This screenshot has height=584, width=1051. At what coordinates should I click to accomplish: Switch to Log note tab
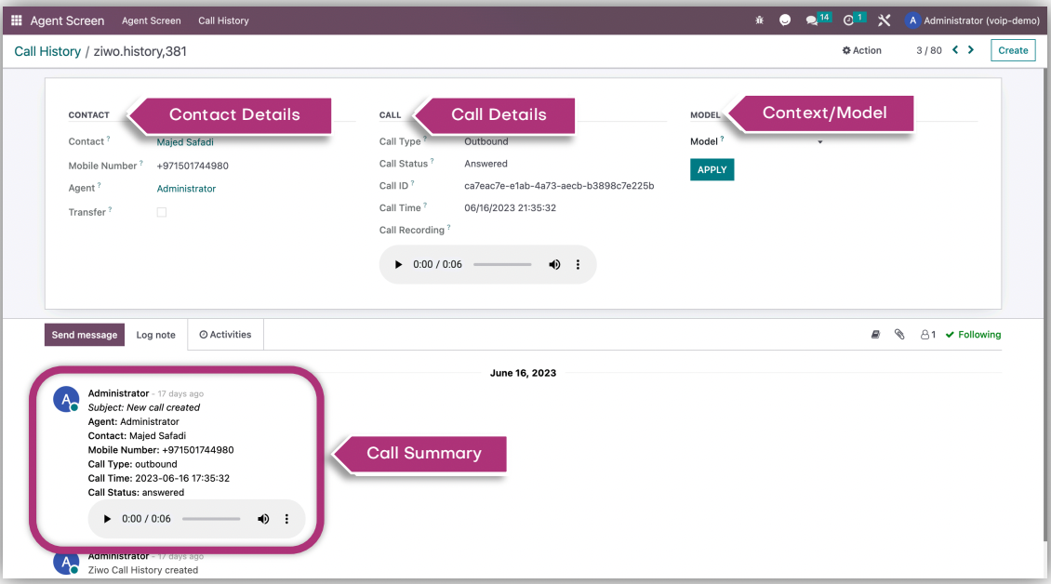click(x=155, y=335)
